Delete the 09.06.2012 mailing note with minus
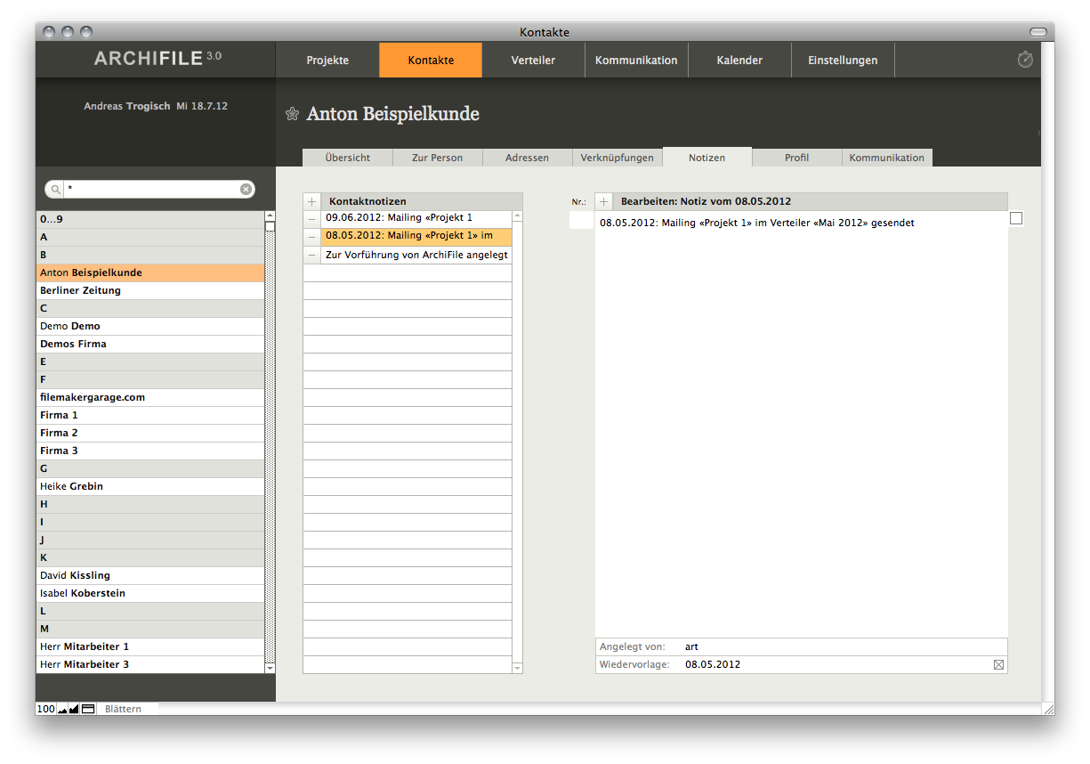 pos(311,218)
